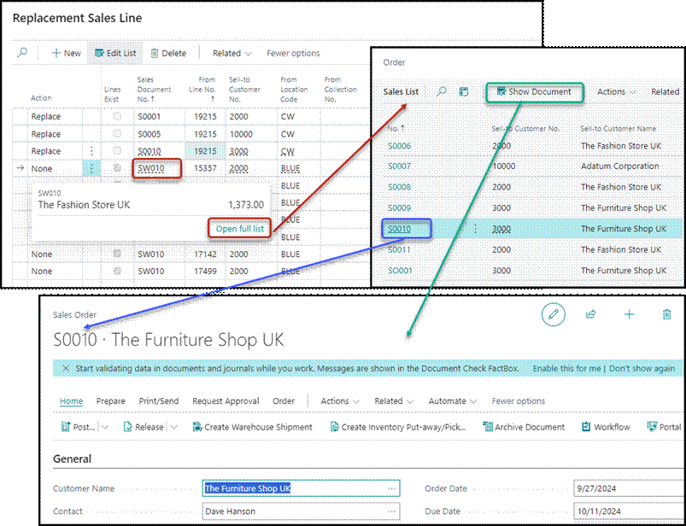Expand the Automate menu in Sales Order

[453, 401]
